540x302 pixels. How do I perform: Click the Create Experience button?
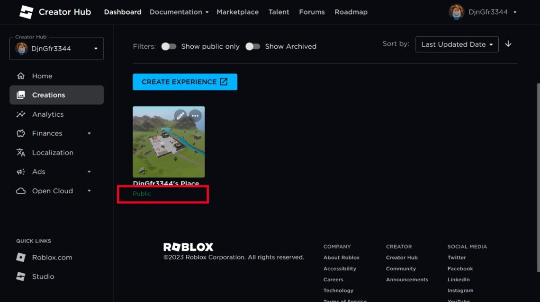coord(185,82)
